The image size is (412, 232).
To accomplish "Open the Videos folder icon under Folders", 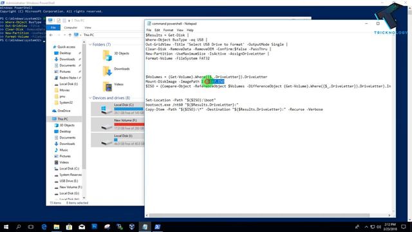I will click(x=108, y=86).
